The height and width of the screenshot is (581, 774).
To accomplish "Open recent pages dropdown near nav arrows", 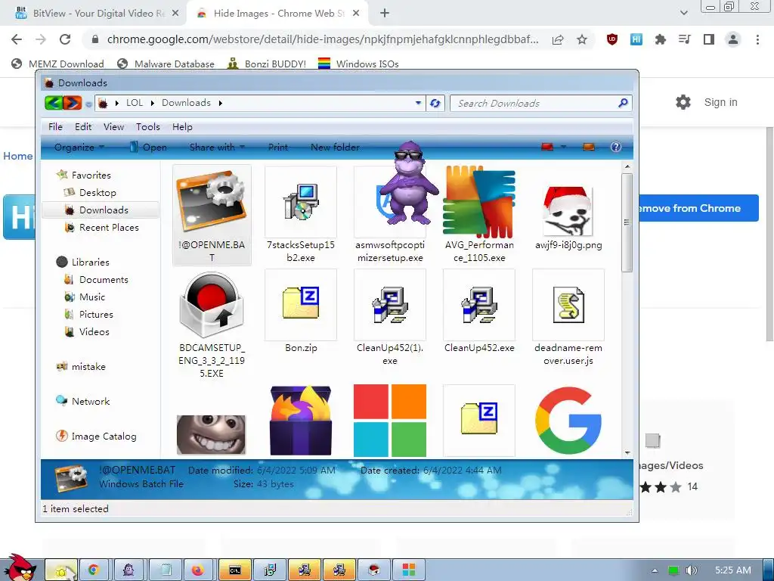I will pyautogui.click(x=88, y=104).
